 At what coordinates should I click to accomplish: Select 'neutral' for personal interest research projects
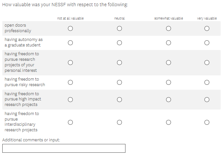pos(119,62)
